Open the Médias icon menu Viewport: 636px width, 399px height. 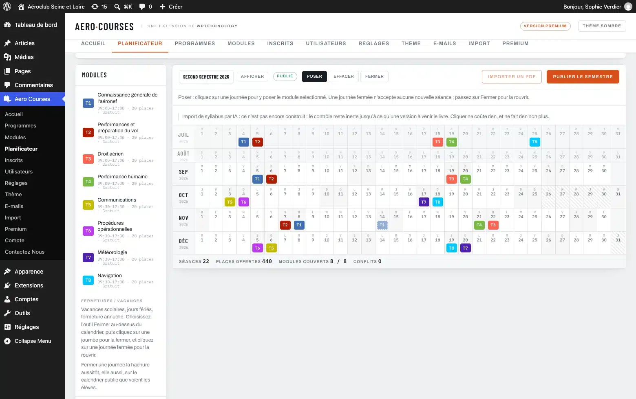7,57
